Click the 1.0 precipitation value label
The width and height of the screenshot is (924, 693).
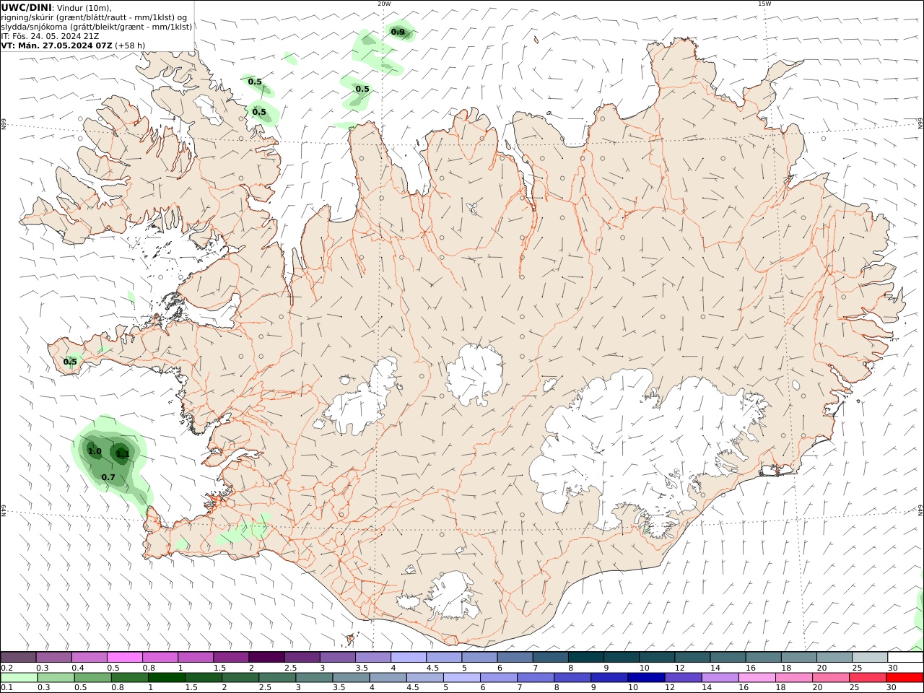(x=95, y=451)
